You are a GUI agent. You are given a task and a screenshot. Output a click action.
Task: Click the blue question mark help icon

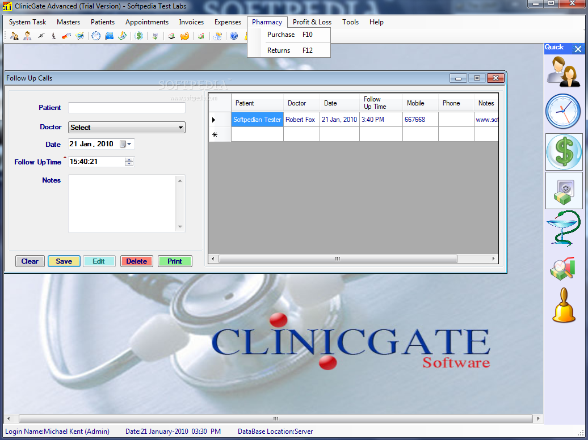[234, 36]
